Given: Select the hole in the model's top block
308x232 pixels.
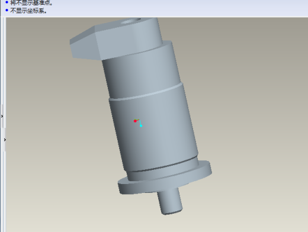Looking at the screenshot, I should (130, 21).
